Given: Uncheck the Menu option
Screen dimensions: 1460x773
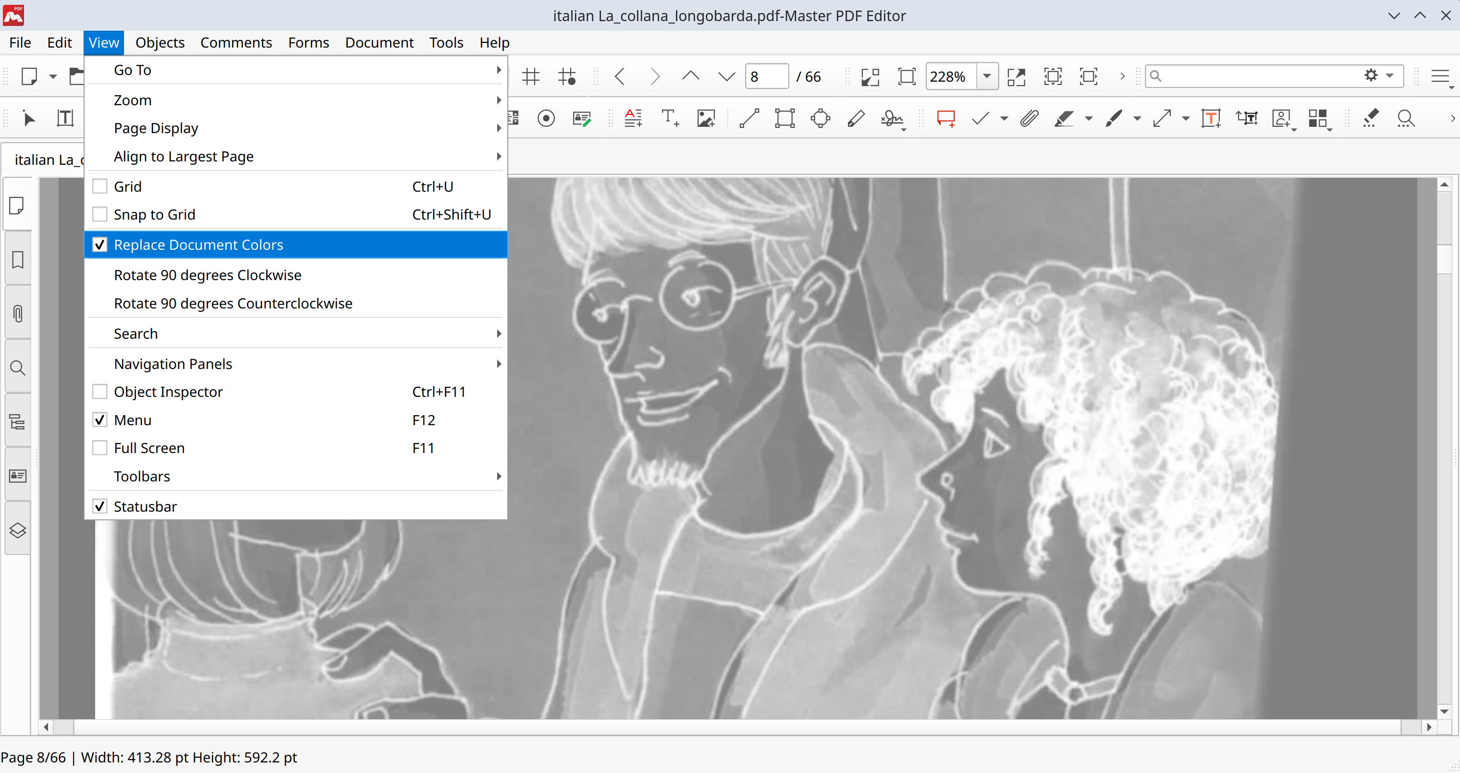Looking at the screenshot, I should (x=100, y=420).
